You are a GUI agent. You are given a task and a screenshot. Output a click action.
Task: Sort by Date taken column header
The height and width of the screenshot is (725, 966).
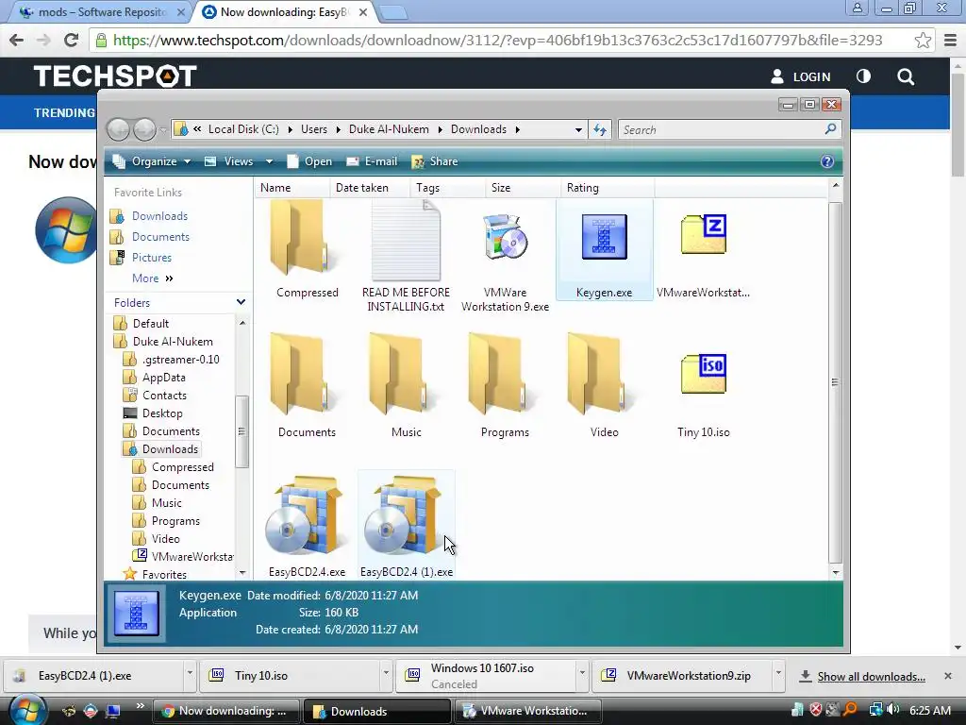[x=370, y=188]
